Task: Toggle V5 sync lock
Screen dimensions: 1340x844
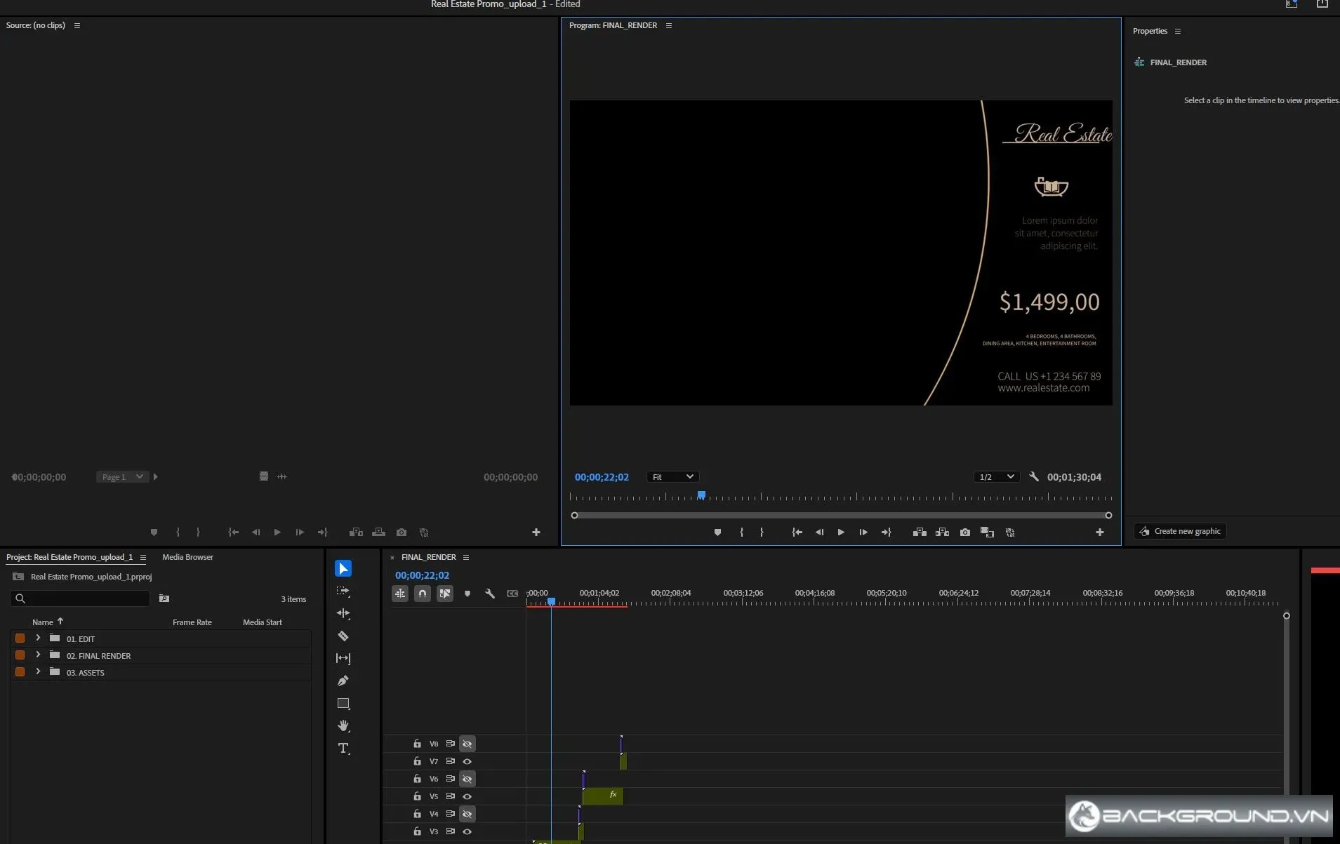Action: pyautogui.click(x=451, y=796)
